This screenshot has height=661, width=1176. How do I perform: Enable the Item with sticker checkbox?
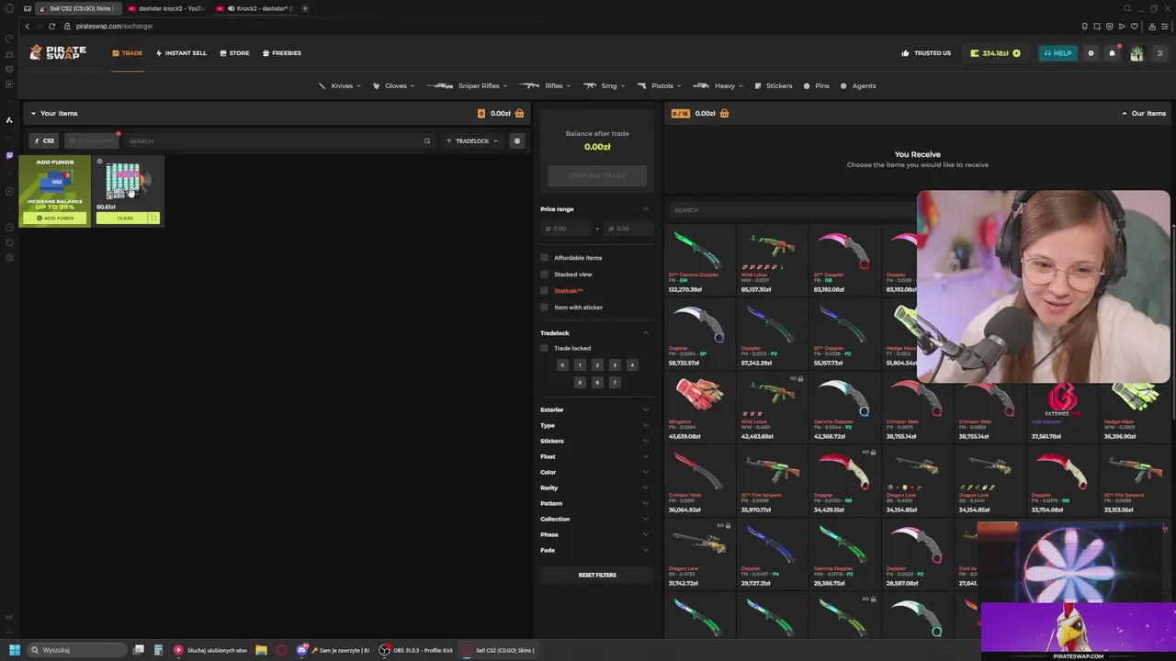545,308
